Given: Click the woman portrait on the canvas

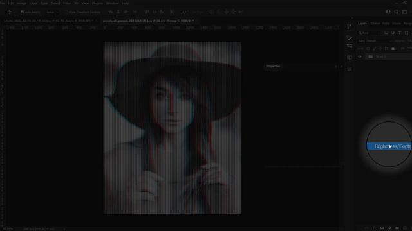Looking at the screenshot, I should [x=172, y=128].
